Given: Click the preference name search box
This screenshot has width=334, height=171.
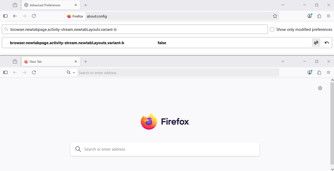Looking at the screenshot, I should (x=135, y=29).
